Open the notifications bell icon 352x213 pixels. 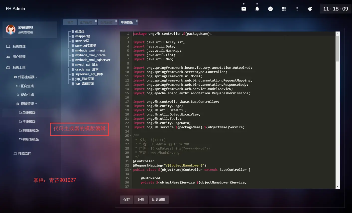click(257, 9)
